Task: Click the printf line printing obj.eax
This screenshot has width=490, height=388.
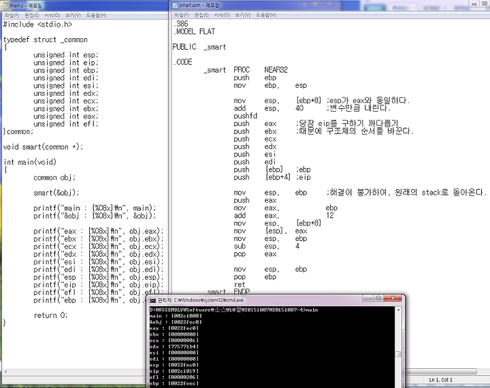Action: pyautogui.click(x=99, y=231)
